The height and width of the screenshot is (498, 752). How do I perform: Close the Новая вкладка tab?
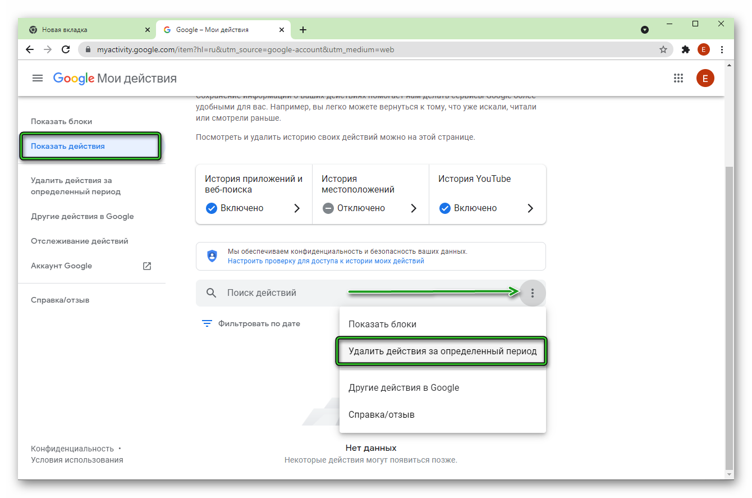148,30
